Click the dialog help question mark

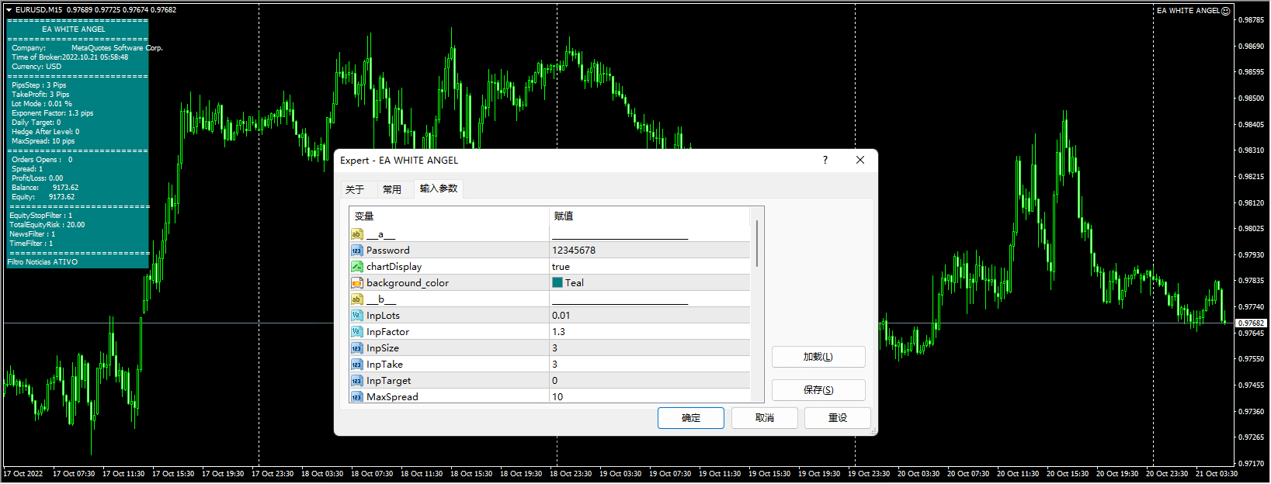(825, 160)
